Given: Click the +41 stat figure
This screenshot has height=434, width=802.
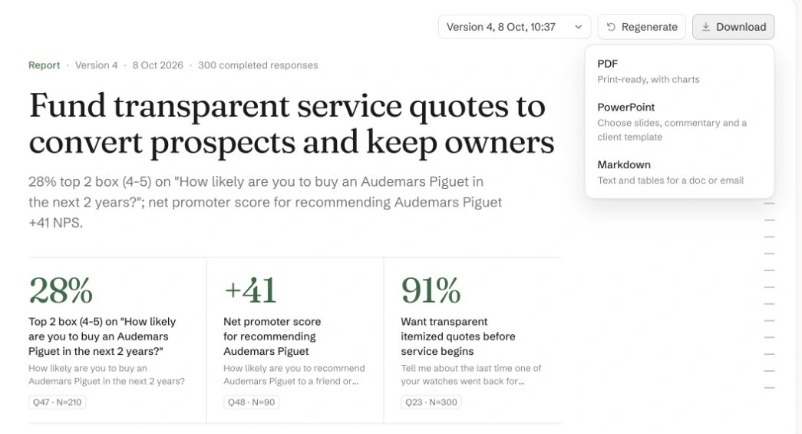Looking at the screenshot, I should click(x=250, y=290).
